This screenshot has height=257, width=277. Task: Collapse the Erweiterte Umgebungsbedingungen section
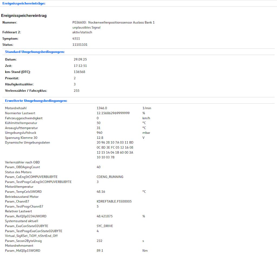(x=36, y=101)
